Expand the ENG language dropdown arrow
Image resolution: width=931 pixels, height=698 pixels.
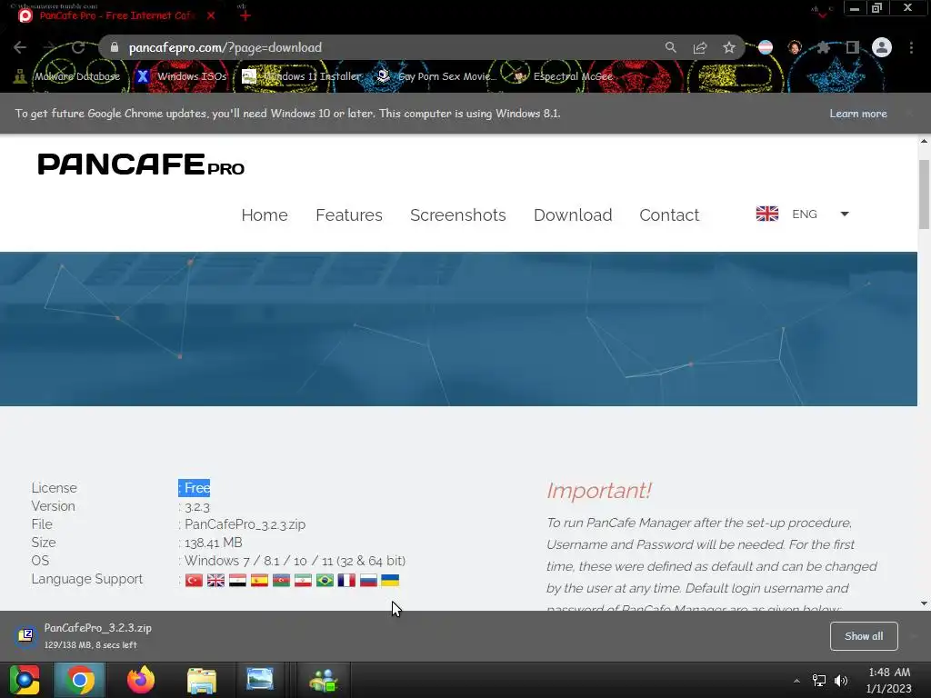click(x=845, y=214)
